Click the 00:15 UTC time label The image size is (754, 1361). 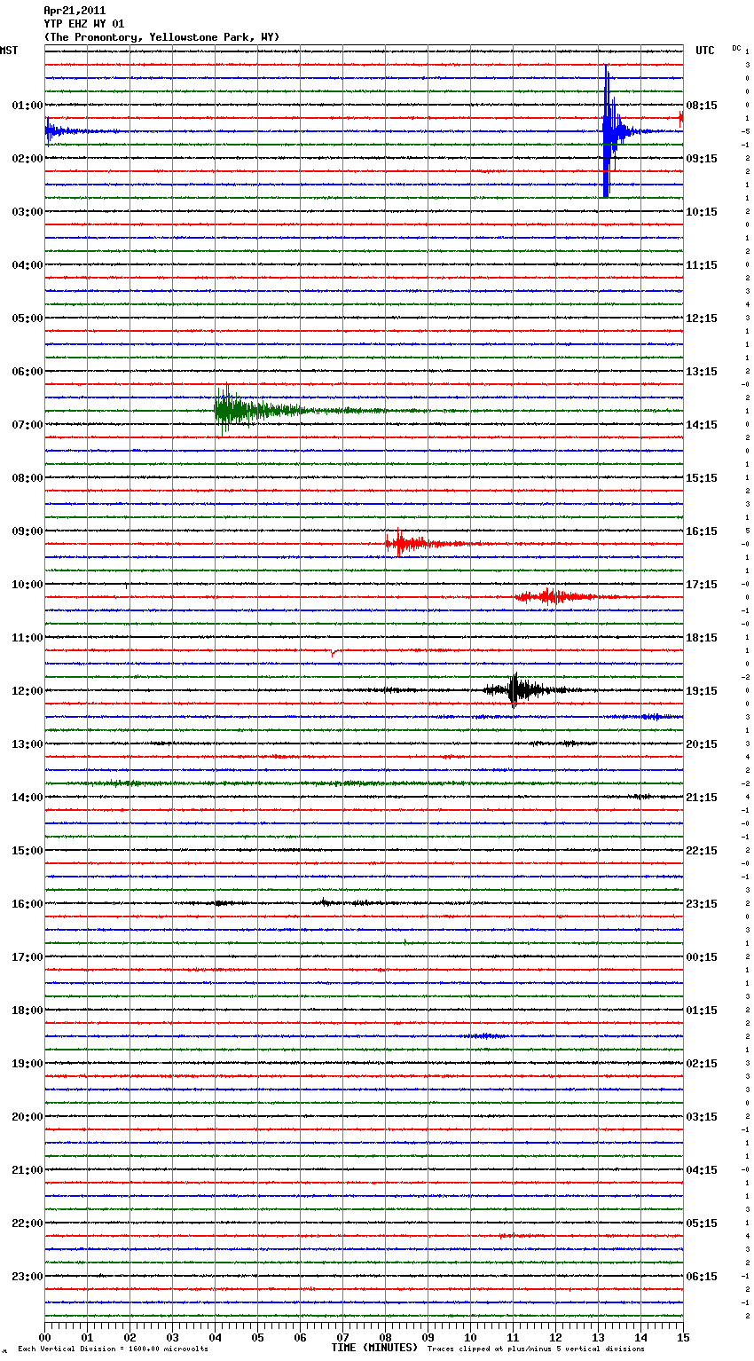tap(702, 957)
